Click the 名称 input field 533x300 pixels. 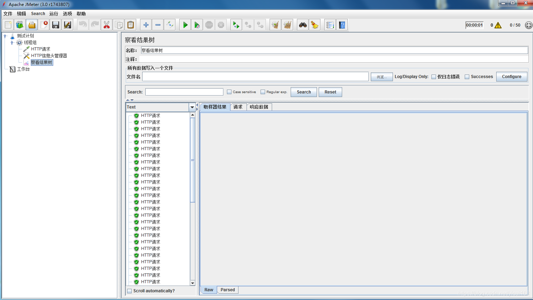pos(334,50)
